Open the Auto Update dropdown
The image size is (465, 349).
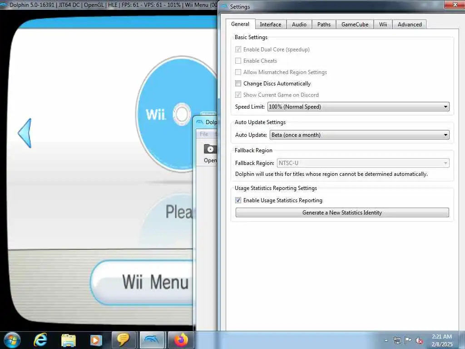tap(360, 135)
